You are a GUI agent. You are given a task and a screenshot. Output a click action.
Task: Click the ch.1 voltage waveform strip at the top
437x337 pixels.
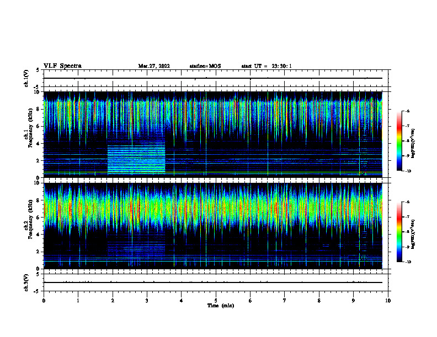tap(216, 78)
